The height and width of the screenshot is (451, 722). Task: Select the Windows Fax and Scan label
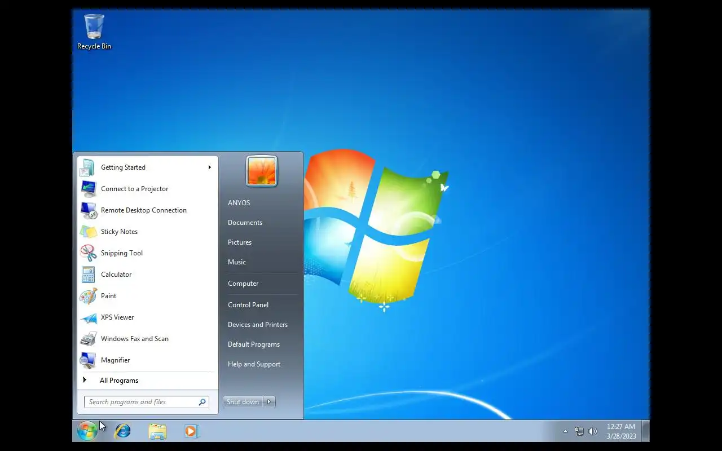click(x=135, y=339)
